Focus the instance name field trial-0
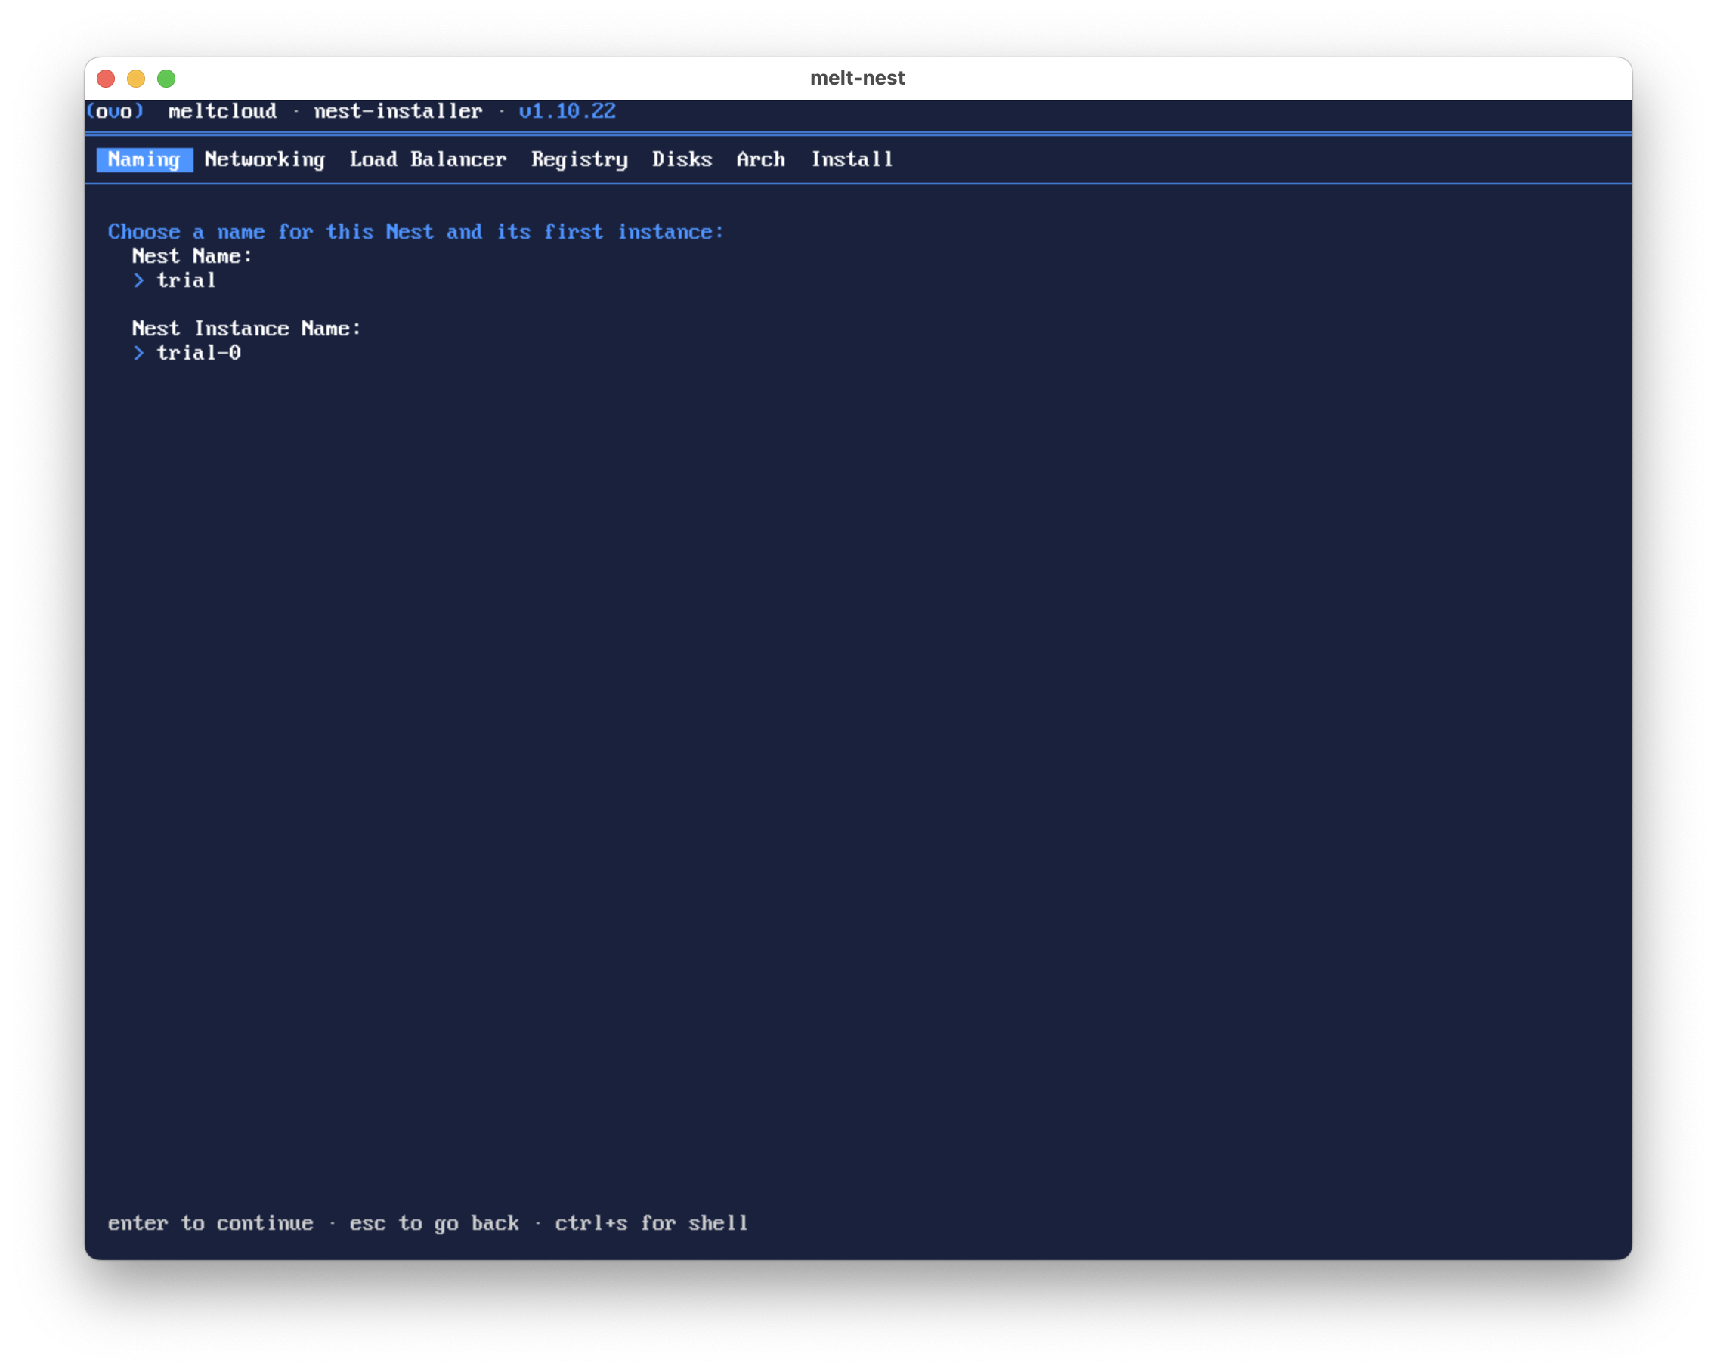This screenshot has width=1717, height=1372. pyautogui.click(x=198, y=353)
